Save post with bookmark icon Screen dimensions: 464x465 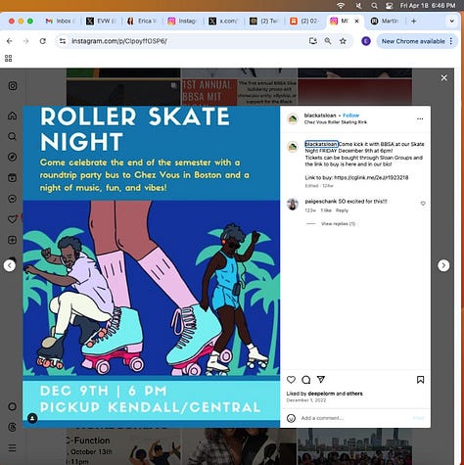(x=420, y=380)
